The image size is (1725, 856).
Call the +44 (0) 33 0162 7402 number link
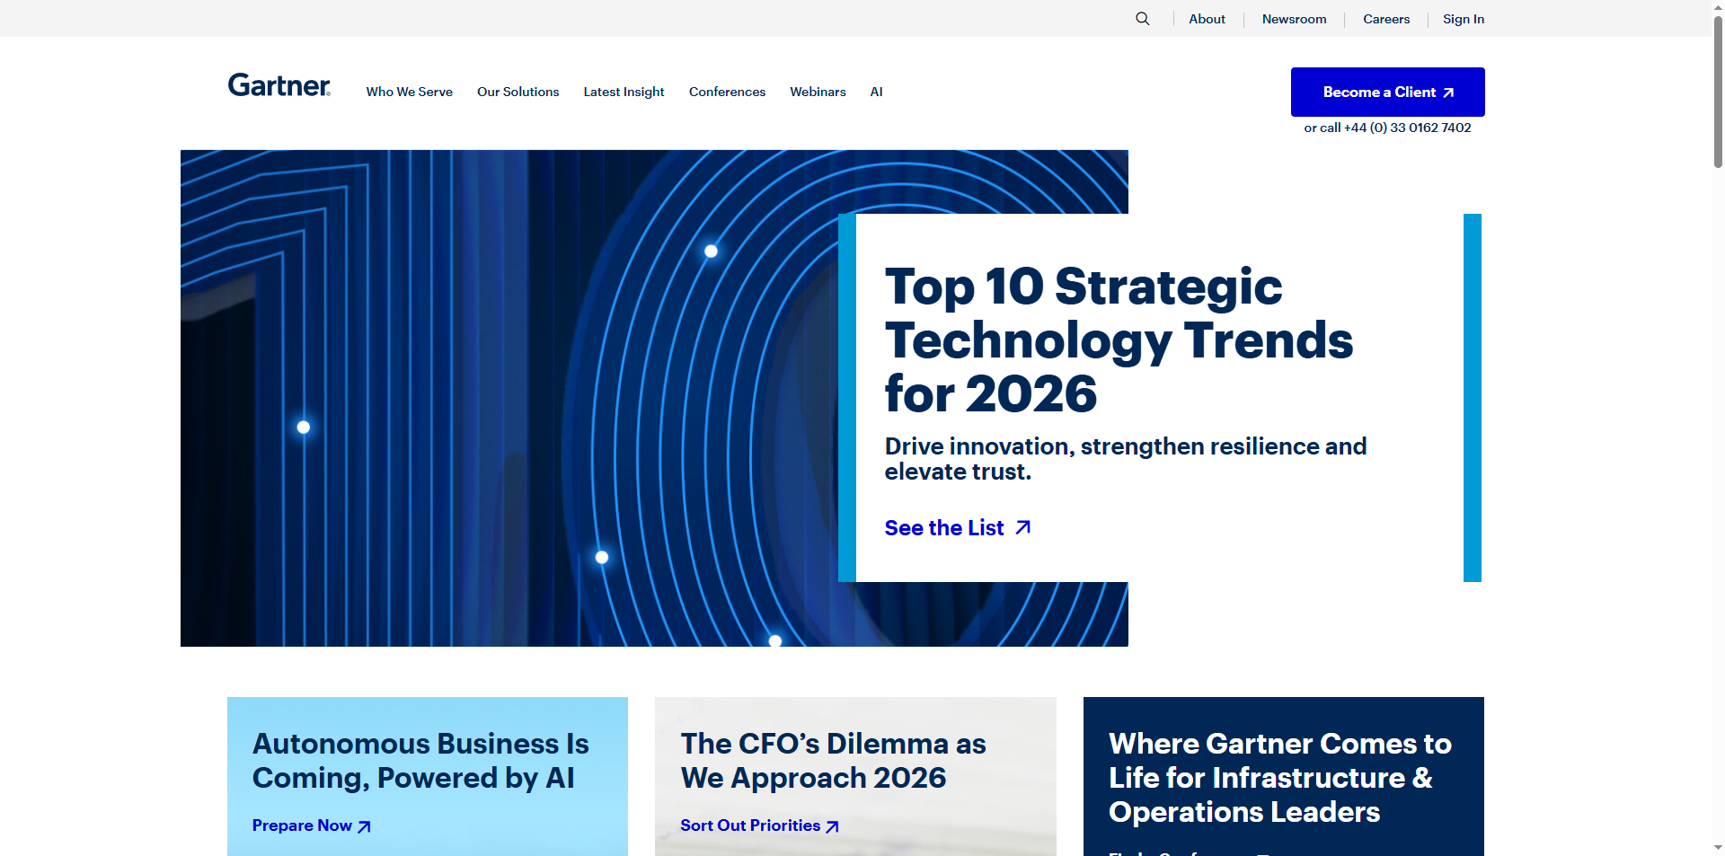pyautogui.click(x=1407, y=128)
